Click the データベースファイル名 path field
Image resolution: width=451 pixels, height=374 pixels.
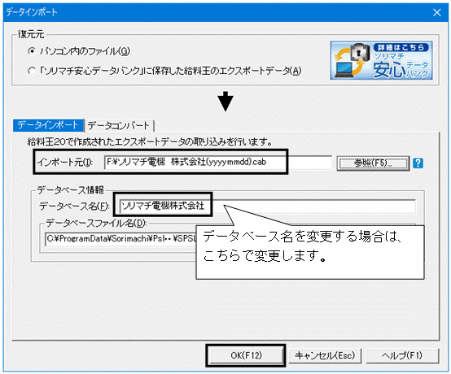[x=120, y=239]
